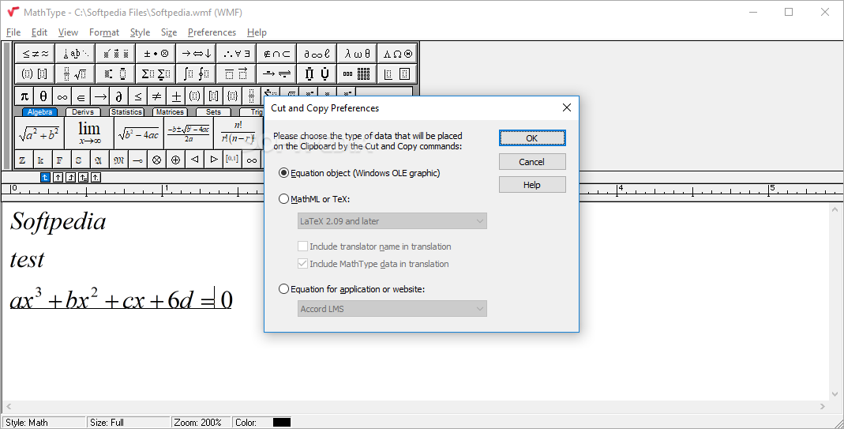Click the black Color swatch in status bar
The image size is (844, 429).
[282, 423]
